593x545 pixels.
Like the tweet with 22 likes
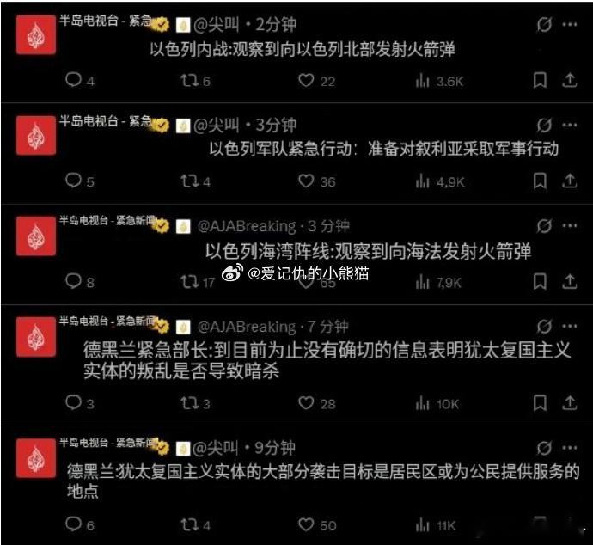306,80
